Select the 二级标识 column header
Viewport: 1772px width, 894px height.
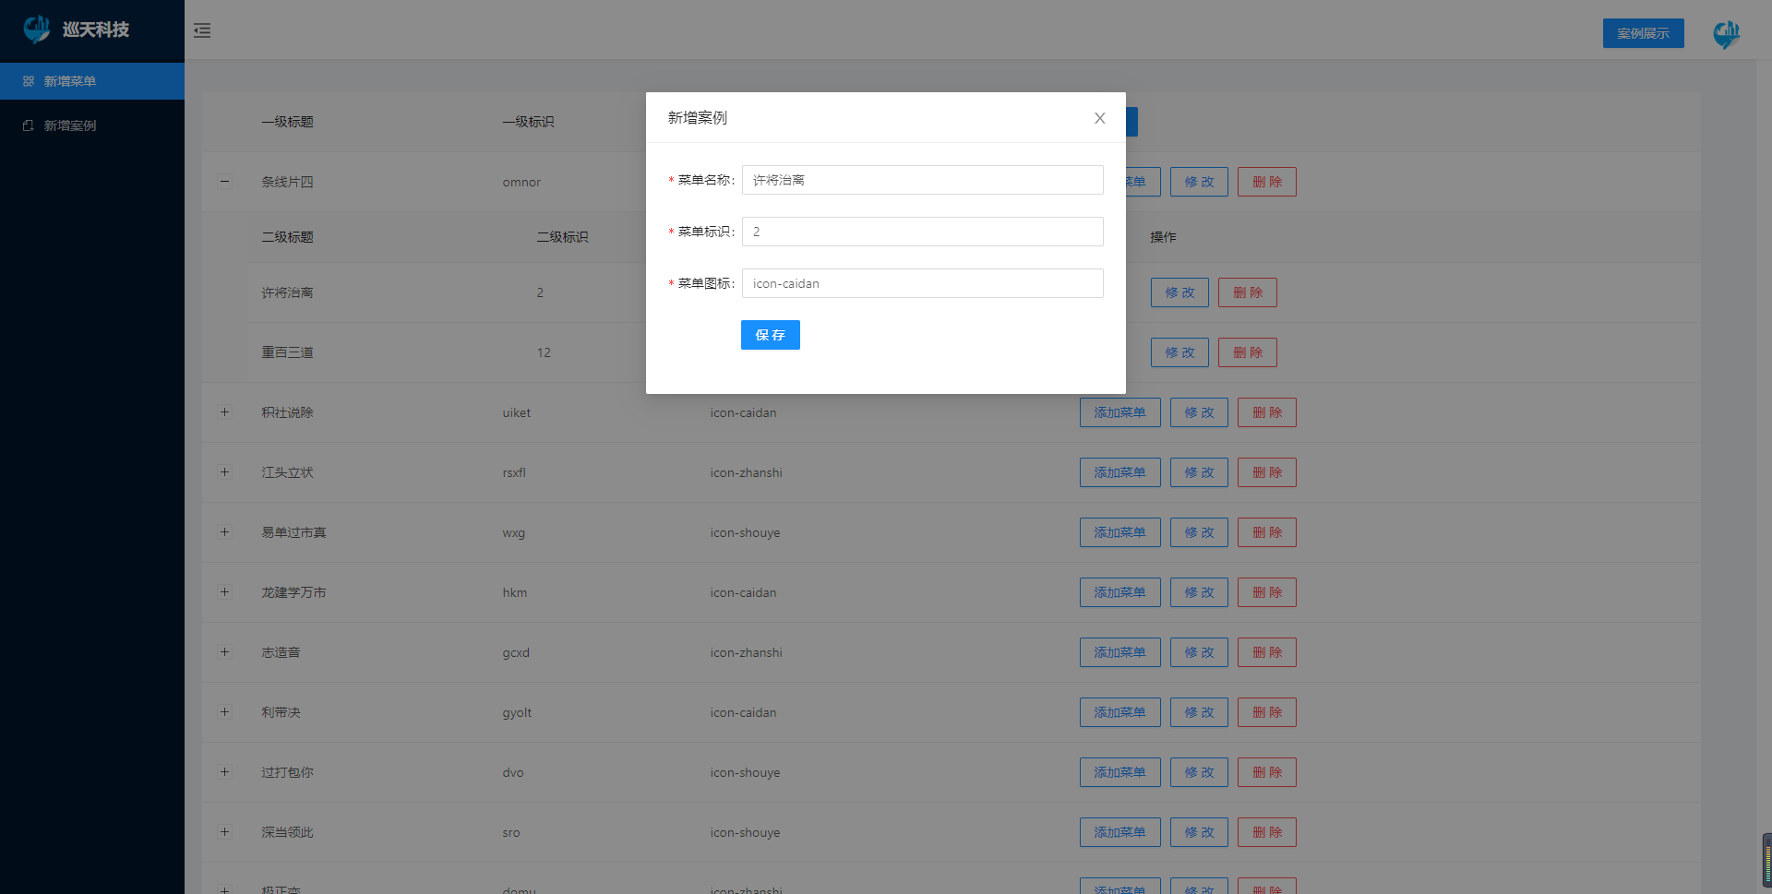tap(562, 237)
